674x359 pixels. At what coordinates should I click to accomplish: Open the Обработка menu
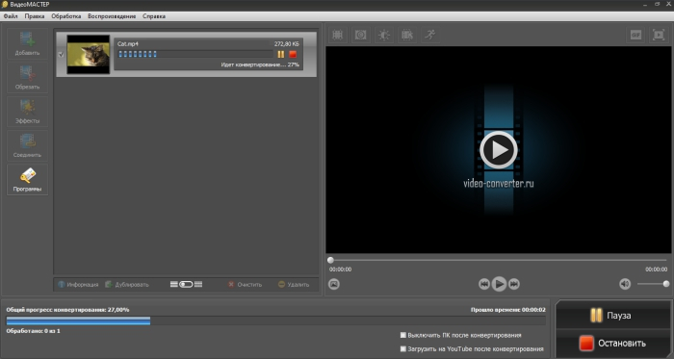point(65,16)
